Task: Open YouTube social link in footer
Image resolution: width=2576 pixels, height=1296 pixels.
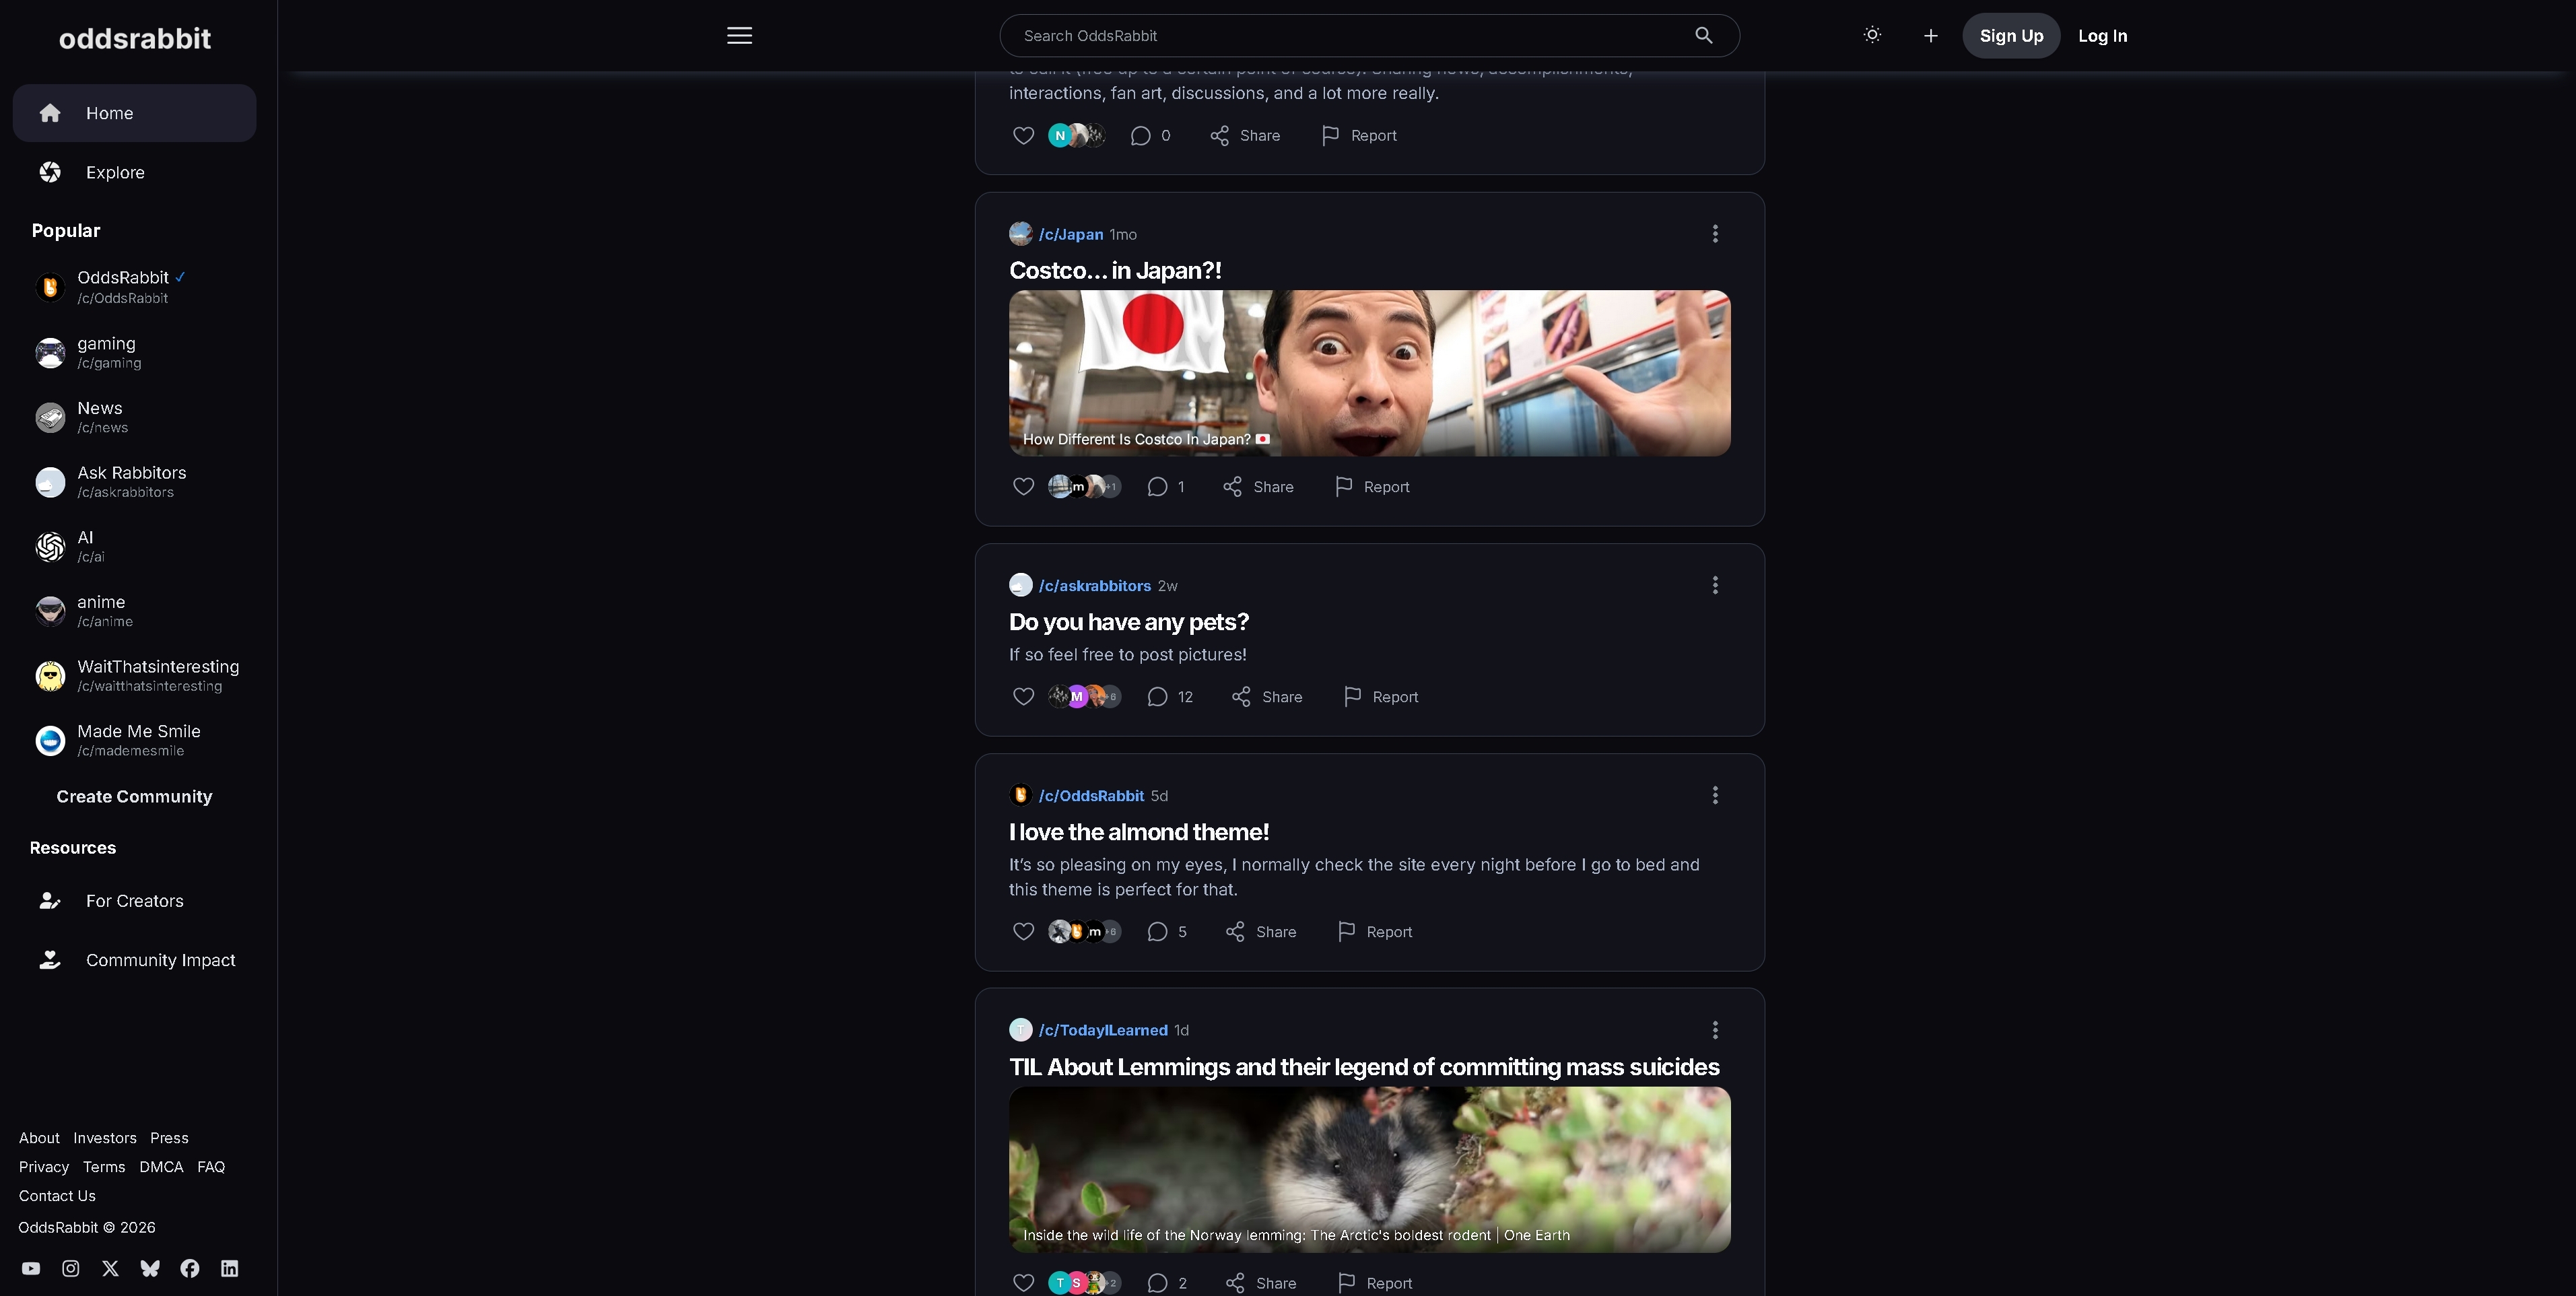Action: tap(31, 1268)
